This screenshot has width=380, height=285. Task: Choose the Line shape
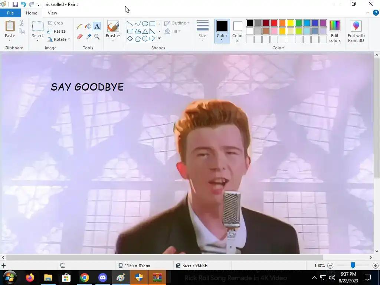(x=130, y=24)
